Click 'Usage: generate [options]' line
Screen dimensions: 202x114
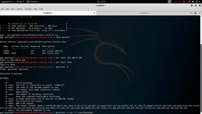(x=14, y=69)
